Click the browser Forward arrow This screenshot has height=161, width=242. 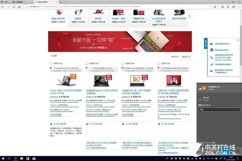click(8, 7)
